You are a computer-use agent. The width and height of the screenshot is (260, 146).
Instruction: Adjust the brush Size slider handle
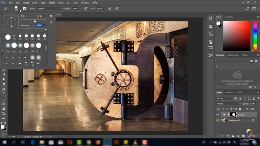pos(35,21)
